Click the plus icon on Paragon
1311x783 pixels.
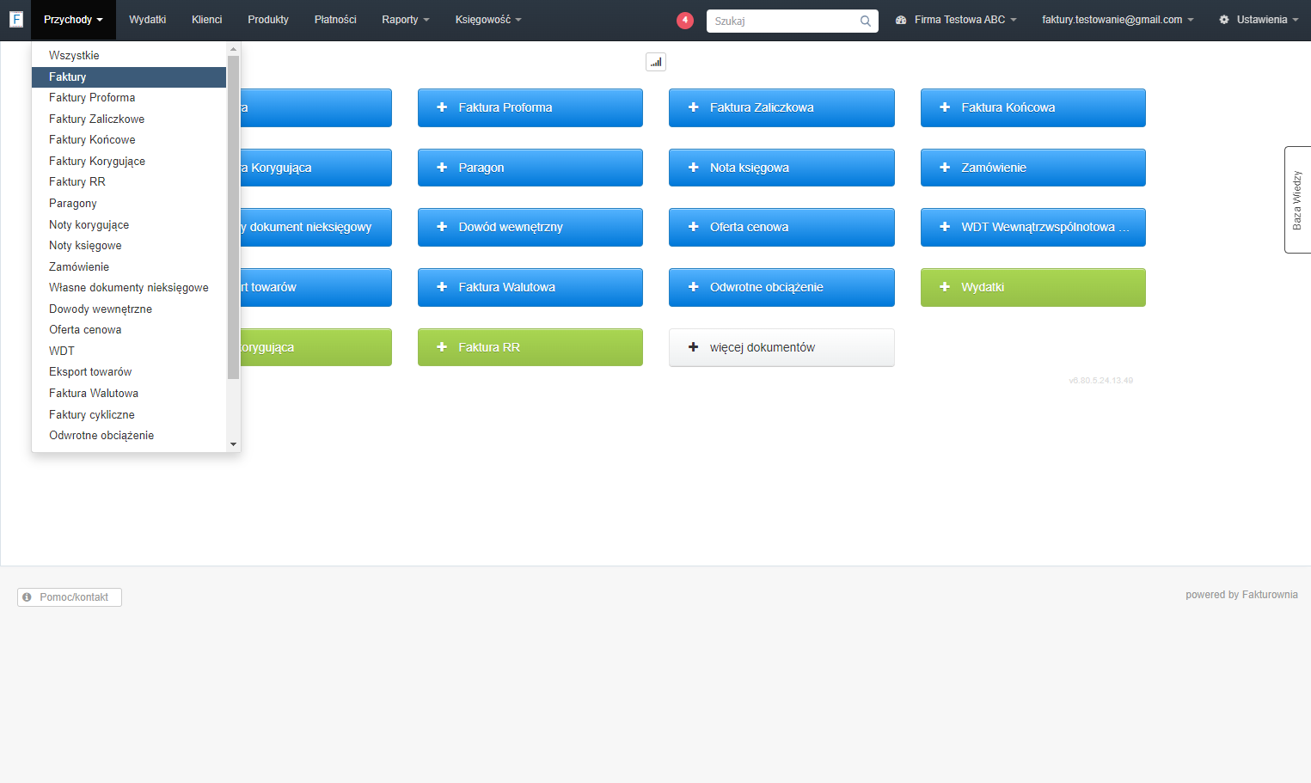coord(442,168)
